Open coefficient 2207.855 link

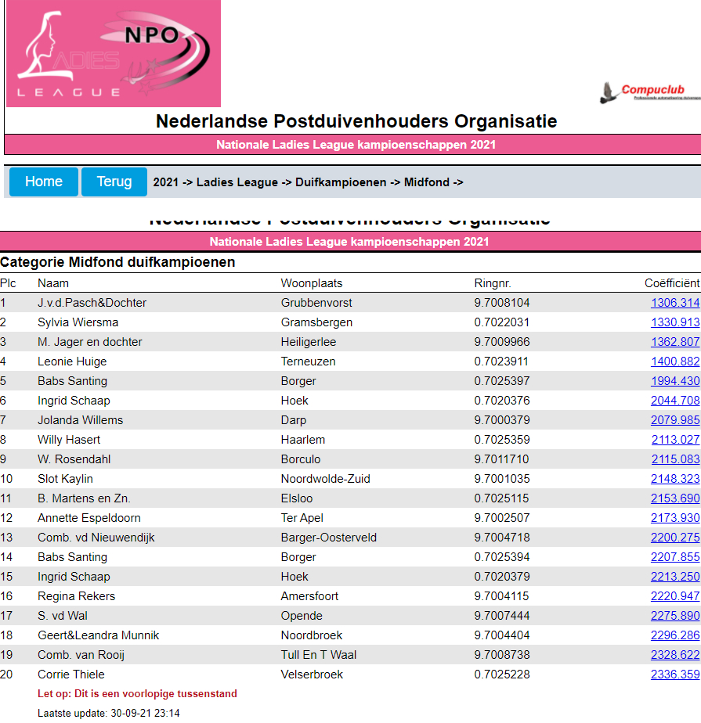(675, 557)
